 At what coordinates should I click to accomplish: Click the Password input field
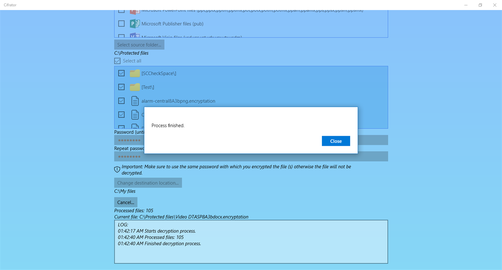215,140
